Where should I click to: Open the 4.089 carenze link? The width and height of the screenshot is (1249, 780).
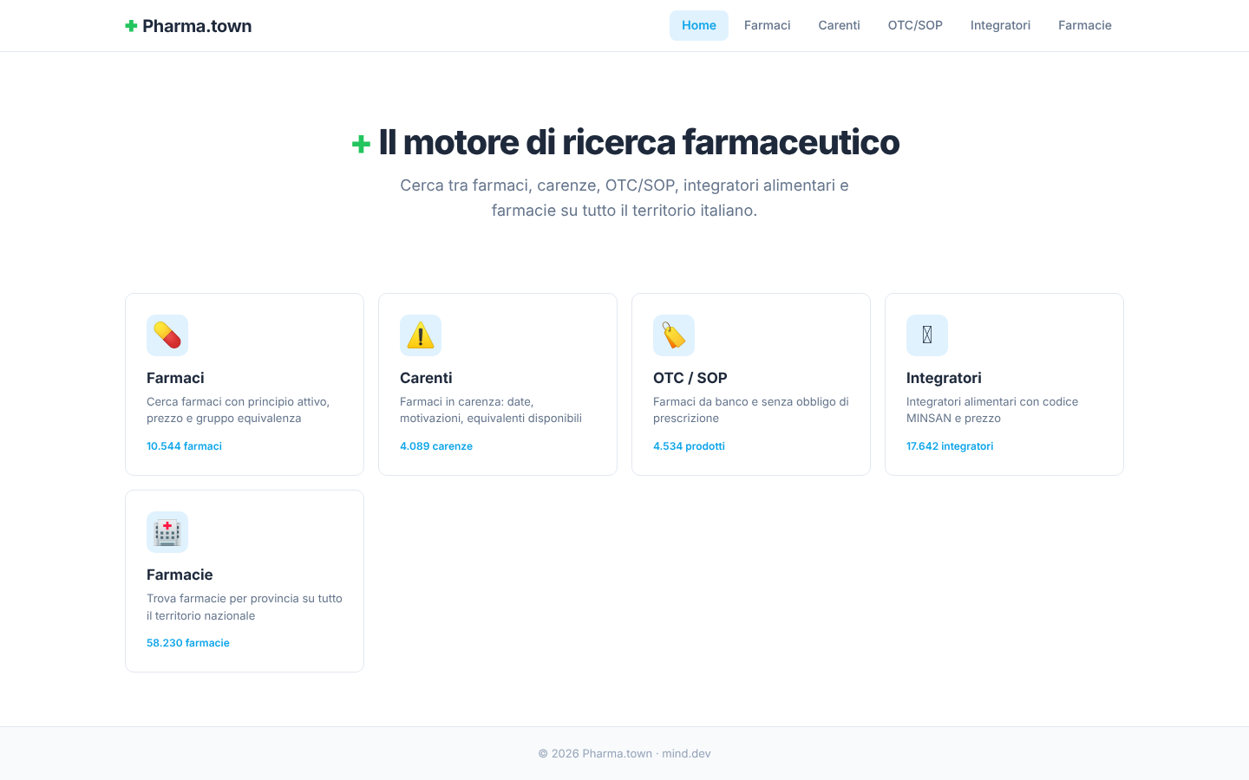point(436,446)
